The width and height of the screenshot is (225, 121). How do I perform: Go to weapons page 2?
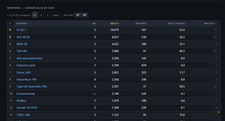tap(41, 15)
